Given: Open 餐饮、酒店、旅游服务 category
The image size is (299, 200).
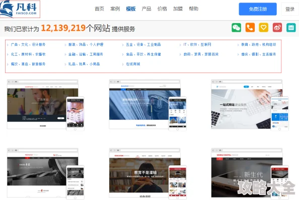Looking at the screenshot, I should coord(28,64).
